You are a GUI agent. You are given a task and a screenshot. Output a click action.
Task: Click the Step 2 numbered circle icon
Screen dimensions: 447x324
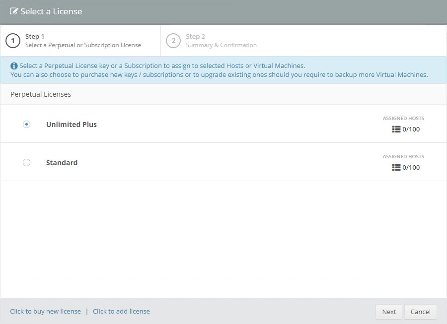tap(173, 40)
